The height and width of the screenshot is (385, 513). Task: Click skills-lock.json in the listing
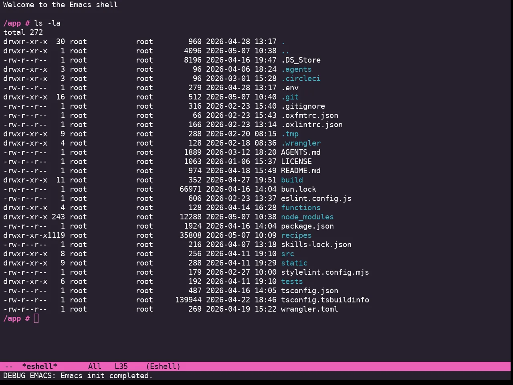point(316,245)
